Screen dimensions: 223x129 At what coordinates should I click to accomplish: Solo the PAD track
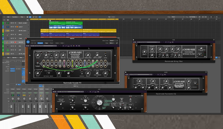(x=13, y=46)
